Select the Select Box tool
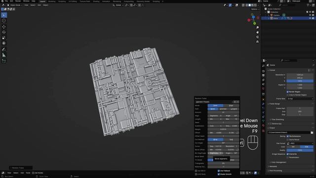The height and width of the screenshot is (178, 316). point(4,15)
